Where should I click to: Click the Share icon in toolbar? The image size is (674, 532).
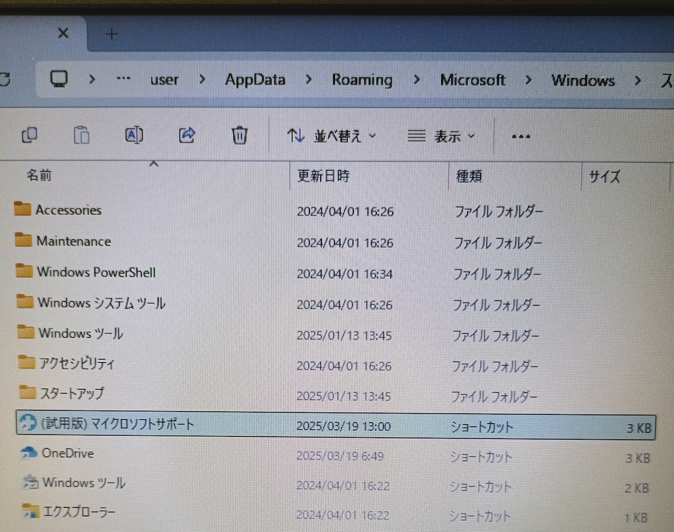click(187, 135)
